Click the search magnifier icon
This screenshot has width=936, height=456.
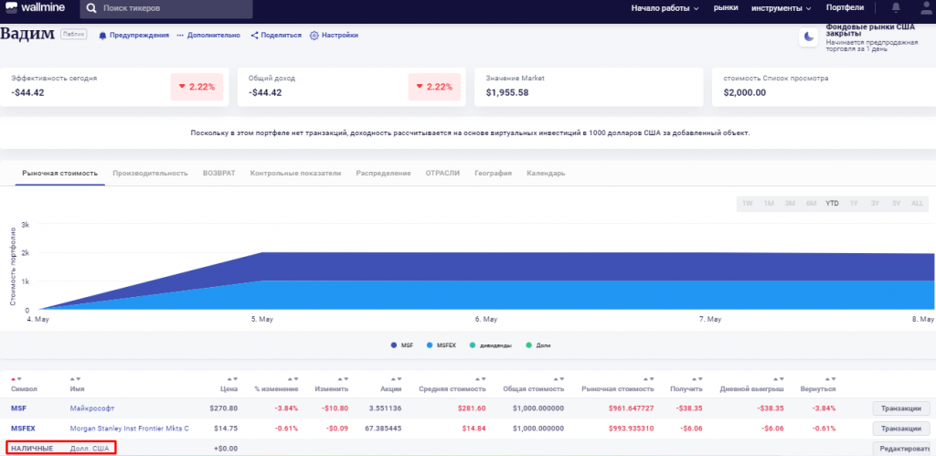click(x=92, y=9)
